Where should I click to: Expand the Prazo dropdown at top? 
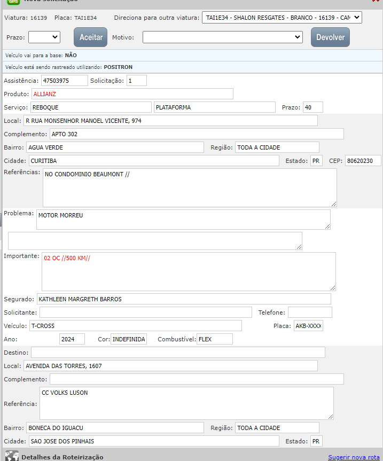point(44,37)
